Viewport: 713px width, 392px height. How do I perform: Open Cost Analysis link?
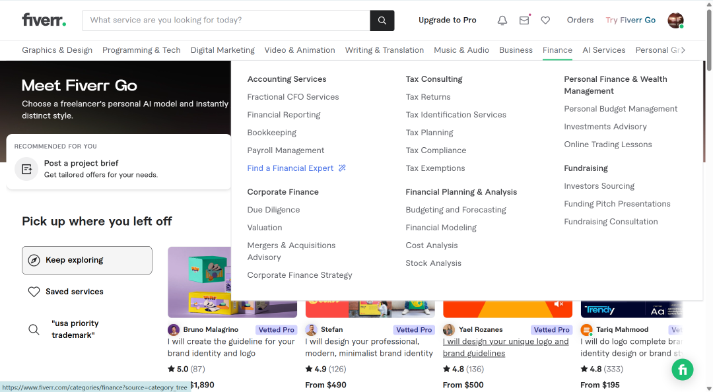(432, 245)
